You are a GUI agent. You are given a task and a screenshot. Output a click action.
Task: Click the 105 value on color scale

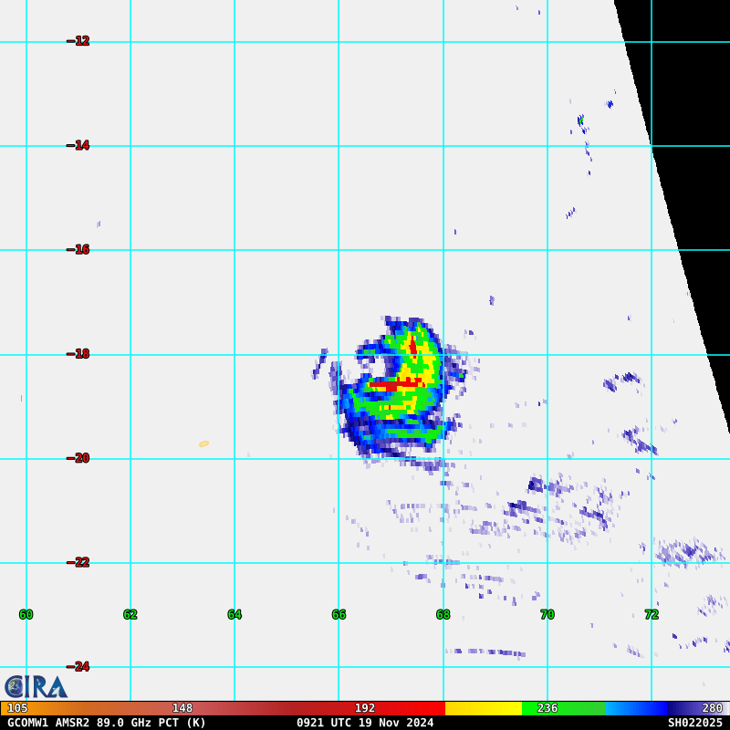pos(17,708)
